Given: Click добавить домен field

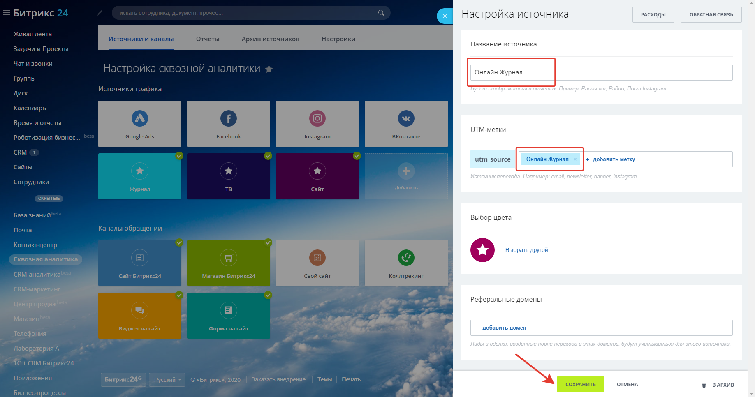Looking at the screenshot, I should (x=601, y=328).
